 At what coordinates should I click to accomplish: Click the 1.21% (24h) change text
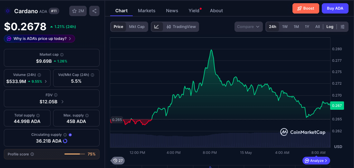click(65, 27)
